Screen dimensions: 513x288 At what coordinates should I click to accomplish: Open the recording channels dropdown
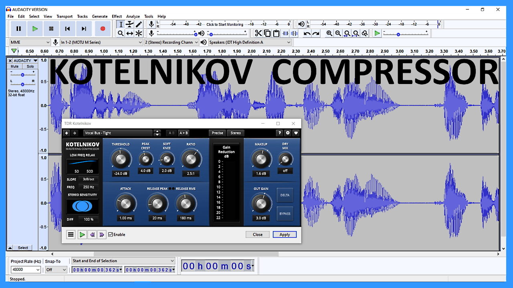[172, 42]
